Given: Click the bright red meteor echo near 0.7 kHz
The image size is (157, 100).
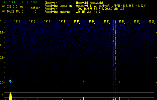Looking at the screenshot, I should tap(10, 81).
